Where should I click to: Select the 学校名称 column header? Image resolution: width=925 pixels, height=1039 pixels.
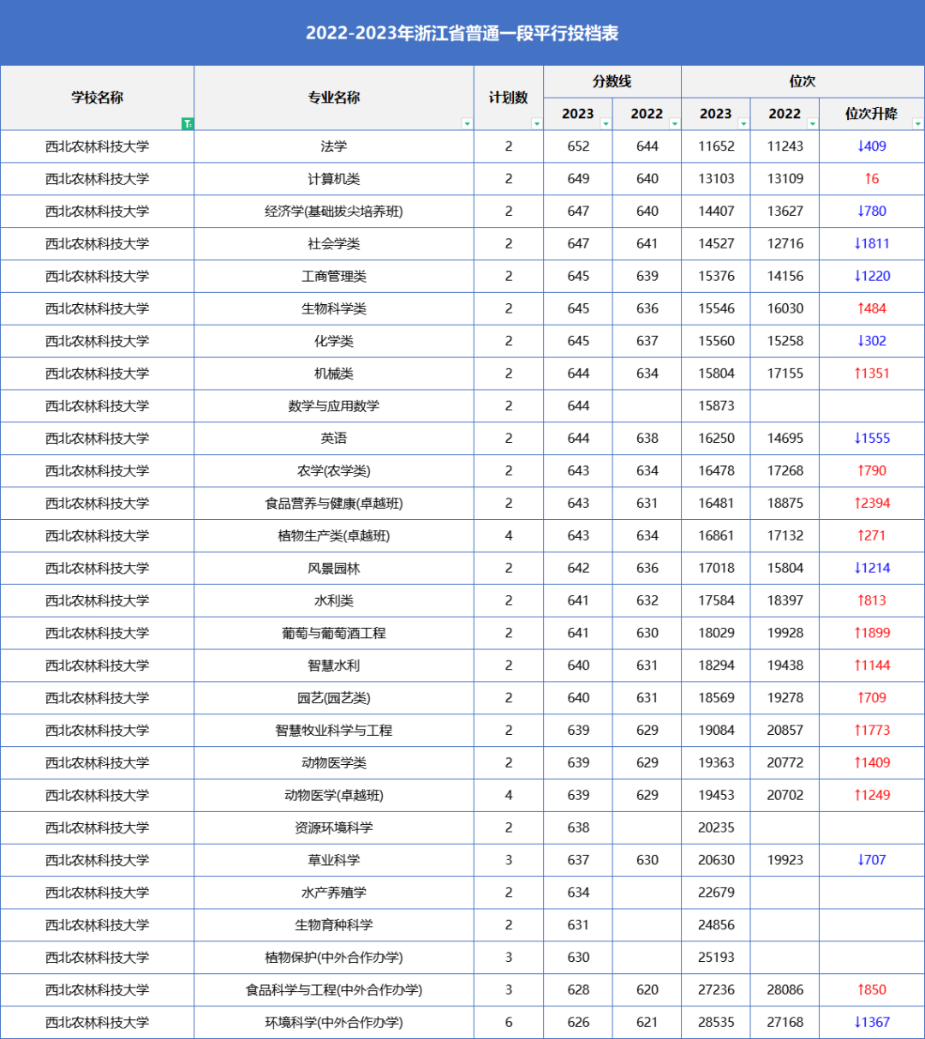(x=97, y=98)
